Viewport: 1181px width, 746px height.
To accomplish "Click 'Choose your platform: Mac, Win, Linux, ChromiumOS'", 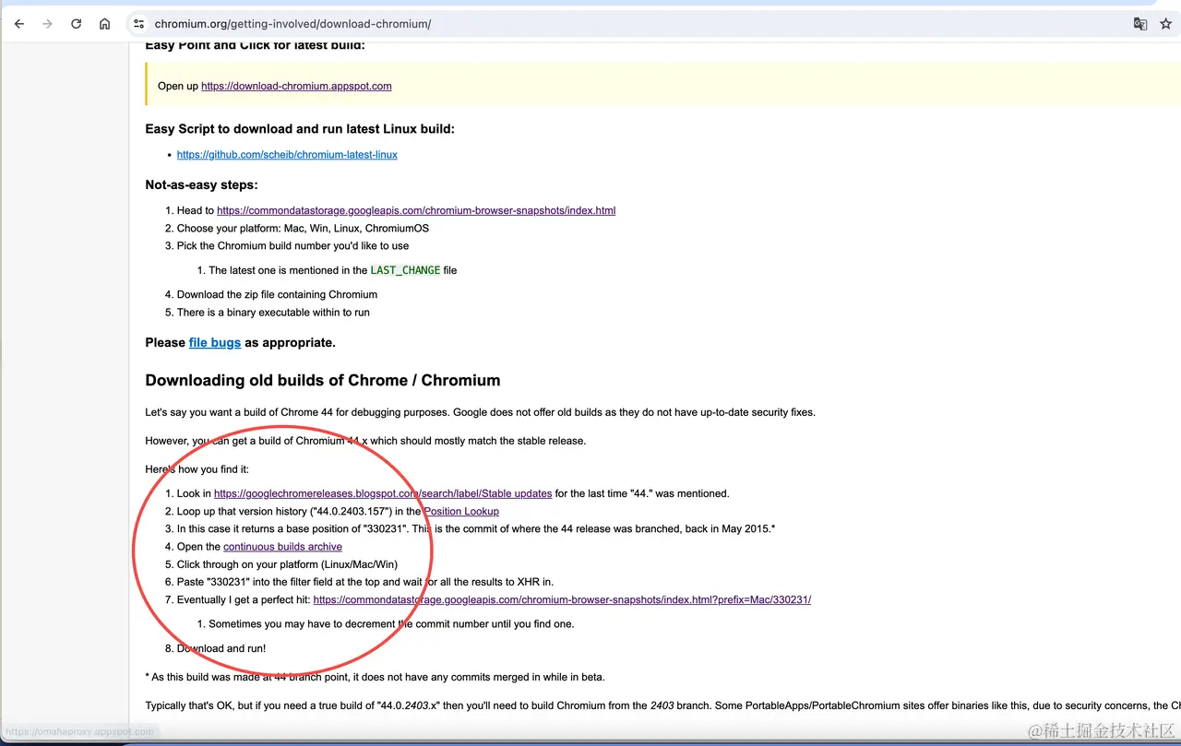I will pos(303,228).
